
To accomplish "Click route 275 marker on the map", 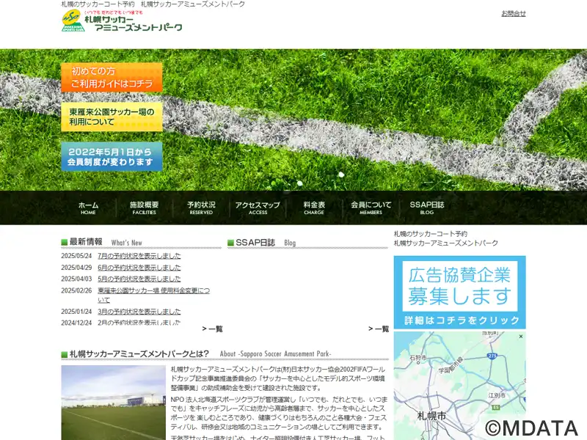I will (x=492, y=356).
